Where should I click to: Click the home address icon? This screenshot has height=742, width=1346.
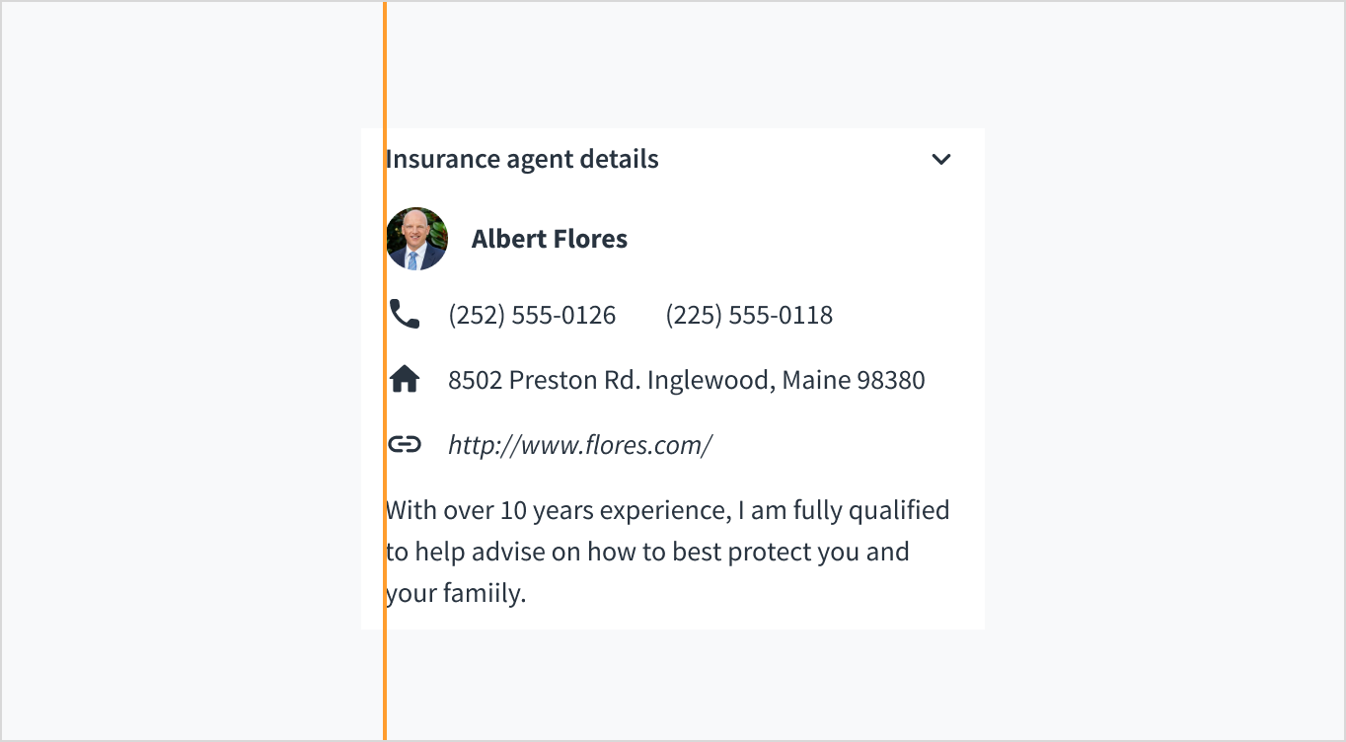tap(405, 380)
